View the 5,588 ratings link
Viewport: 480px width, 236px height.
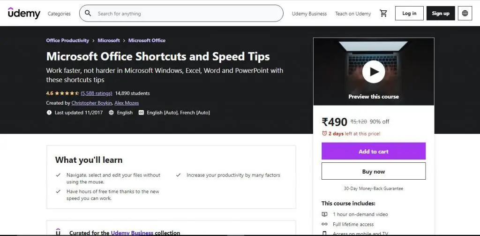96,93
